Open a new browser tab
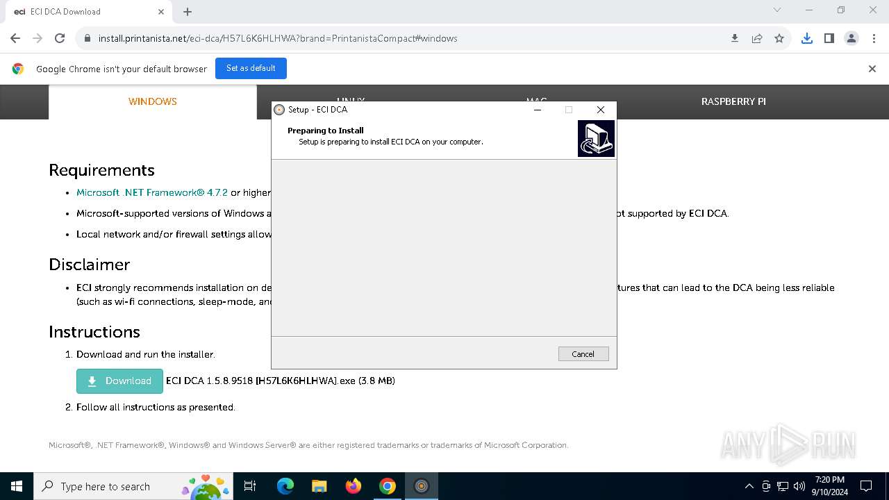Viewport: 889px width, 500px height. pos(188,12)
